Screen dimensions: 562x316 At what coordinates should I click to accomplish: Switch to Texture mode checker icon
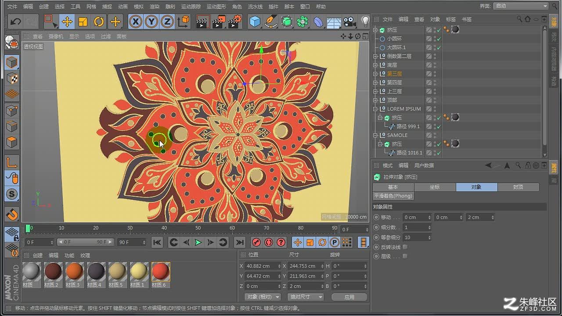(12, 78)
